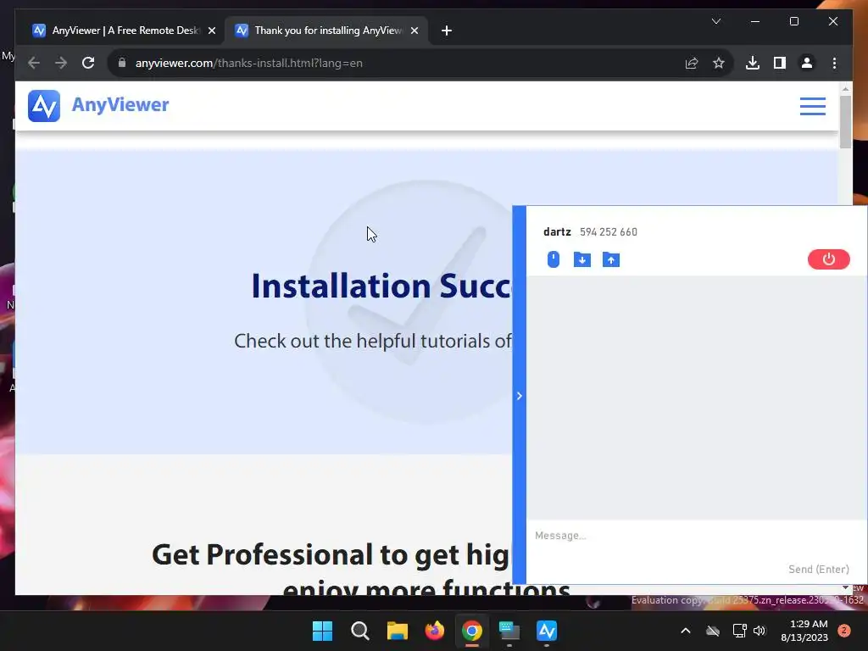Close the AnyViewer Free Remote Desktop tab
868x651 pixels.
tap(211, 31)
